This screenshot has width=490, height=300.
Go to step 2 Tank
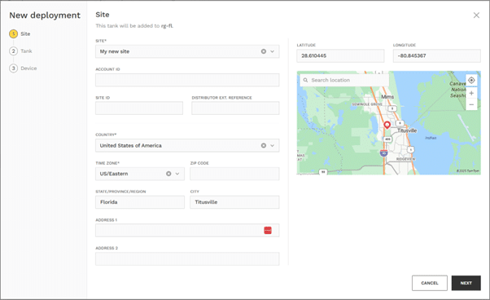click(20, 51)
